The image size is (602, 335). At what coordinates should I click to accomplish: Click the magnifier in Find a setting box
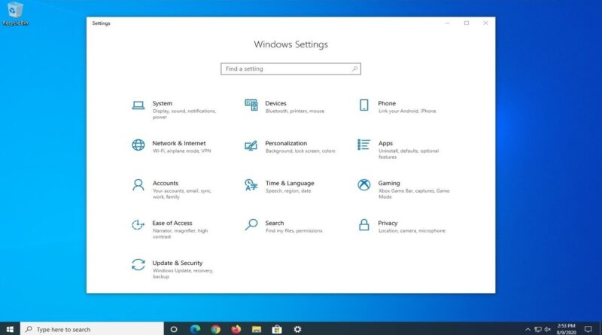click(354, 69)
